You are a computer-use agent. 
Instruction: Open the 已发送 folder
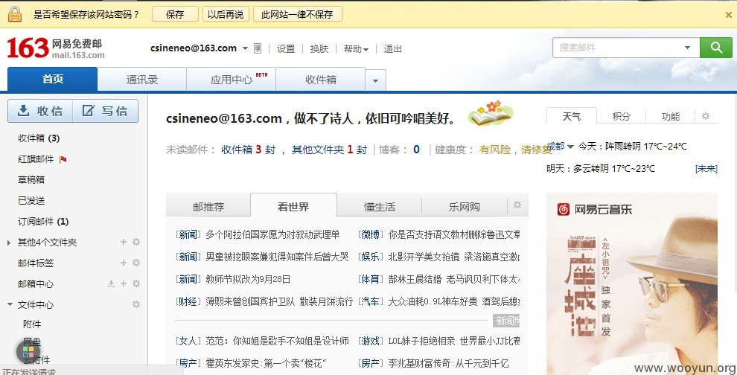tap(31, 201)
